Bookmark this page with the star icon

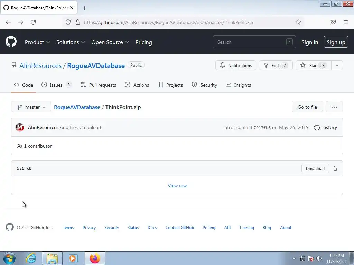298,22
